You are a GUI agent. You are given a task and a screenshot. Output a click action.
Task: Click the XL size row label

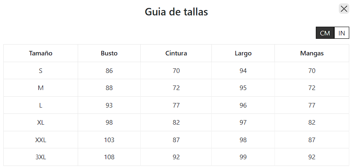pos(41,123)
